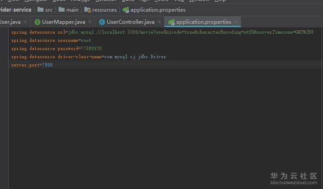Click the main folder icon in breadcrumb
Image resolution: width=323 pixels, height=189 pixels.
[x=62, y=9]
